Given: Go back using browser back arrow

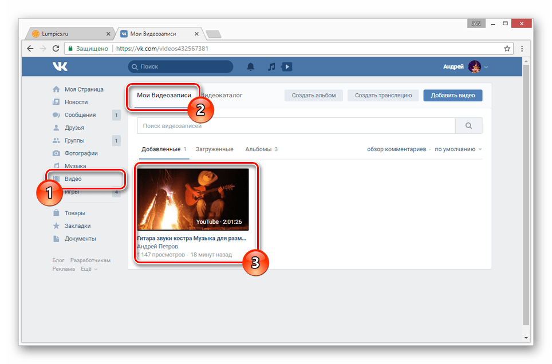Looking at the screenshot, I should pos(30,49).
